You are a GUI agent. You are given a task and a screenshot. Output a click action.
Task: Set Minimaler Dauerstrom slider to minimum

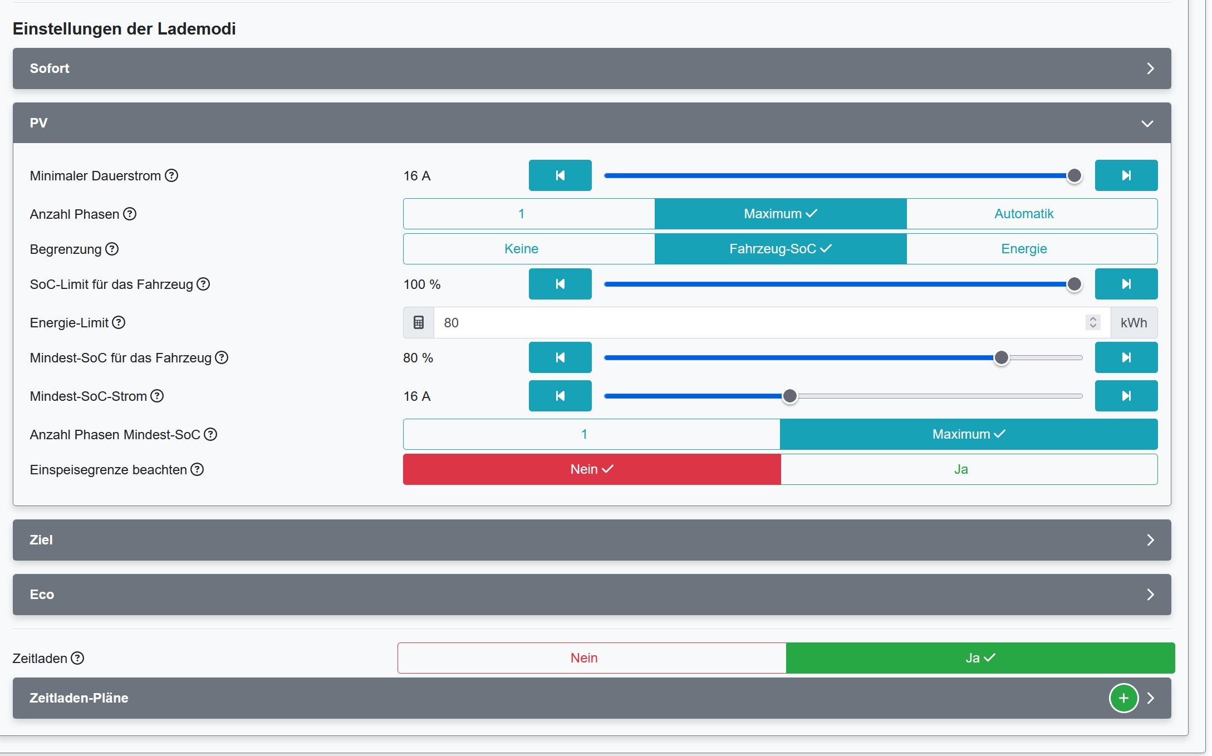[x=560, y=176]
